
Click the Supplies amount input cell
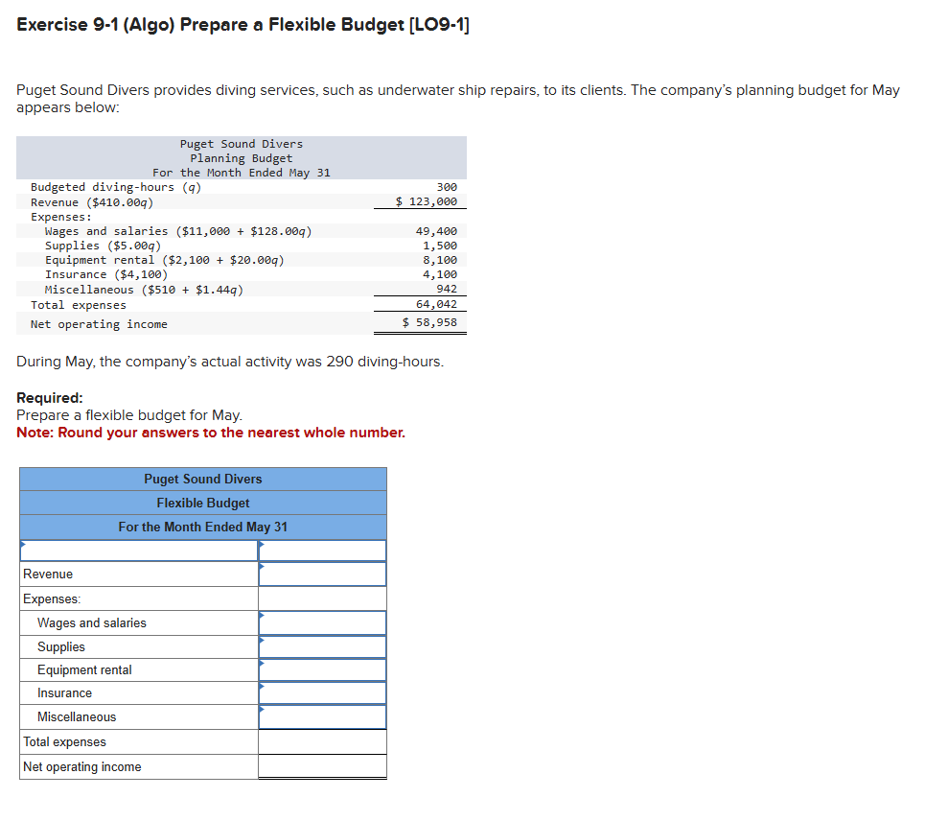point(322,646)
